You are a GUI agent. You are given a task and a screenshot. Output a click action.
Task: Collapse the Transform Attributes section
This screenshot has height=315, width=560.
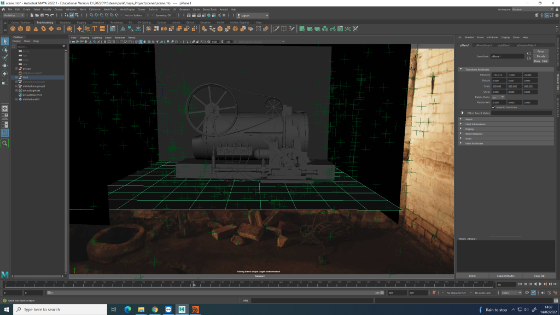(x=461, y=69)
